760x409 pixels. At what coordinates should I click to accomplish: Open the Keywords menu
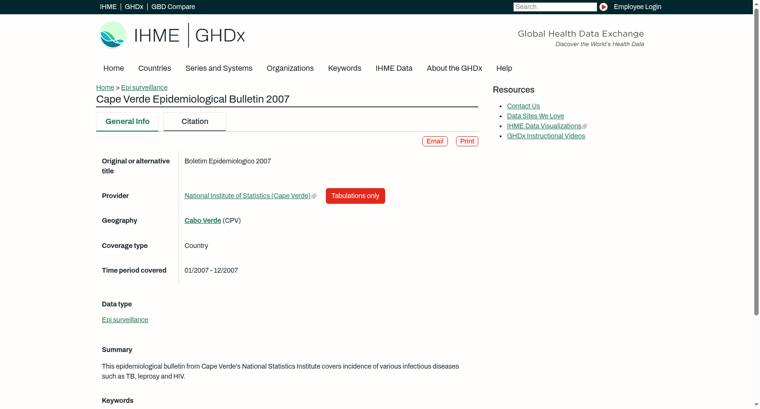344,68
